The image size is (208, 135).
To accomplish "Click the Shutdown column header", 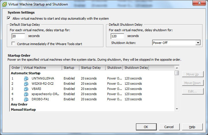I will (114, 68).
